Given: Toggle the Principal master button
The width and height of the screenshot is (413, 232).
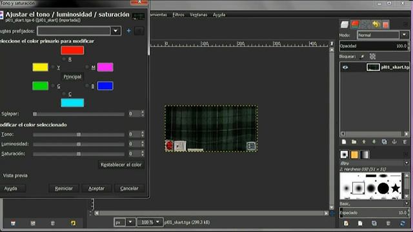Looking at the screenshot, I should (x=72, y=77).
